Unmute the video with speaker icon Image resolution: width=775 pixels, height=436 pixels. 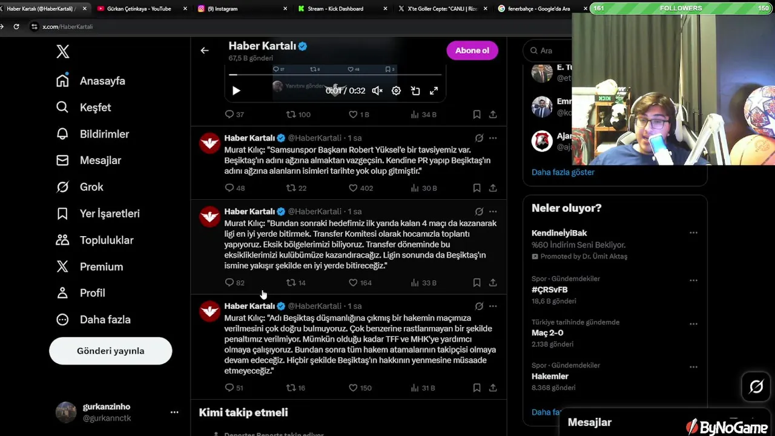pos(377,91)
